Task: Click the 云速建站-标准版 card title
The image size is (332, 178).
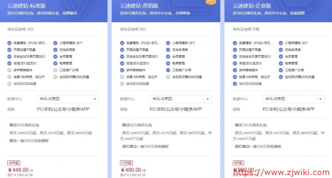Action: point(27,6)
